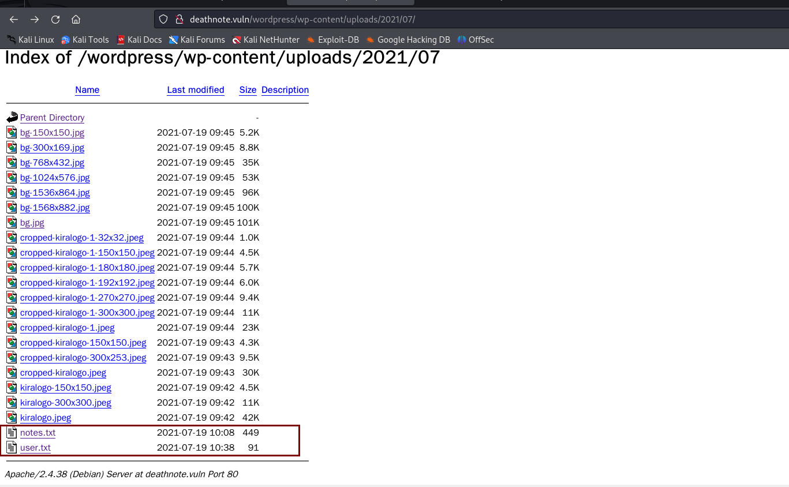This screenshot has width=789, height=487.
Task: Click the image icon beside bg-1024x576.jpg
Action: coord(12,177)
